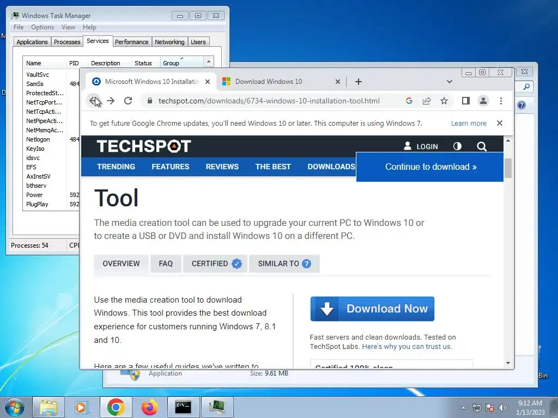Open the Chrome profile avatar
558x418 pixels.
[x=483, y=101]
